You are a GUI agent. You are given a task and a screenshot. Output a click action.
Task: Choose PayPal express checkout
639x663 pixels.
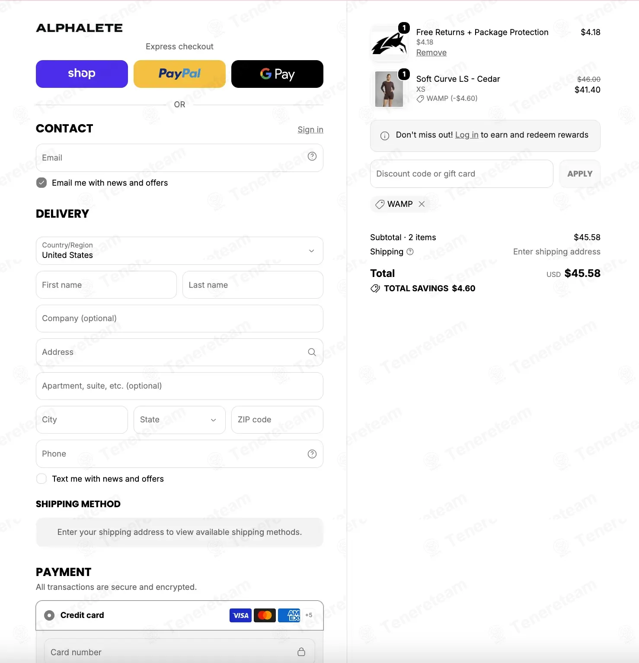pos(179,74)
